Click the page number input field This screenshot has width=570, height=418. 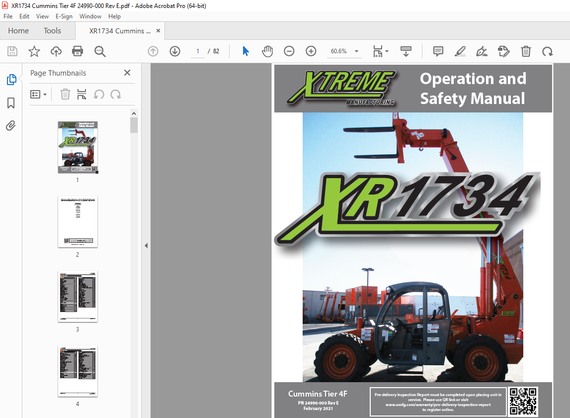198,51
